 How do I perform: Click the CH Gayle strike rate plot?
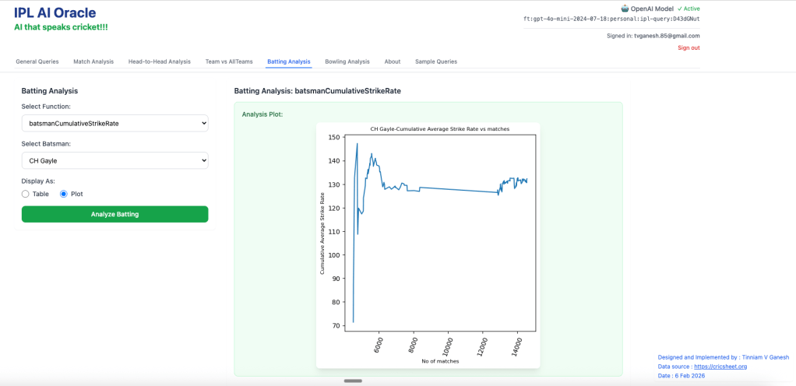pos(428,245)
